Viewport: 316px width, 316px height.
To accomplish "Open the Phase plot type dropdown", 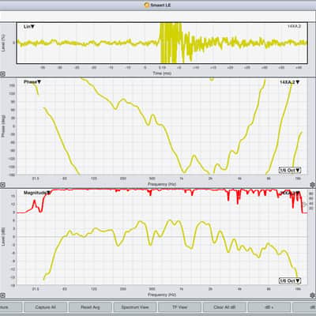I will pos(32,82).
